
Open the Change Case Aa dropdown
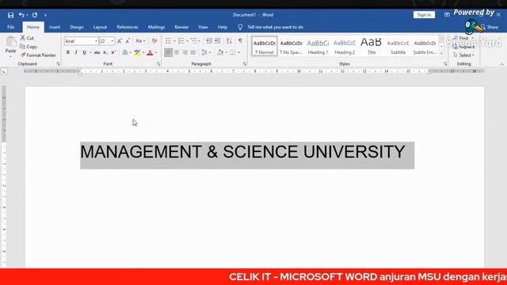[x=140, y=41]
